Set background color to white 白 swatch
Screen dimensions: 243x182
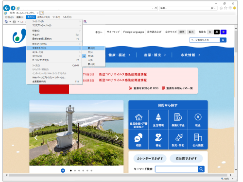pyautogui.click(x=210, y=32)
